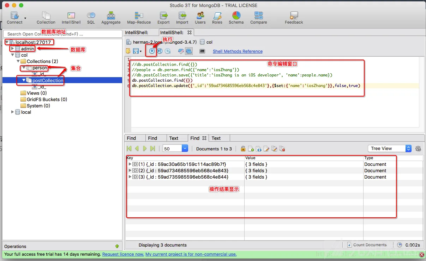Toggle the result tabs layout button
Image resolution: width=426 pixels, height=261 pixels.
188,51
